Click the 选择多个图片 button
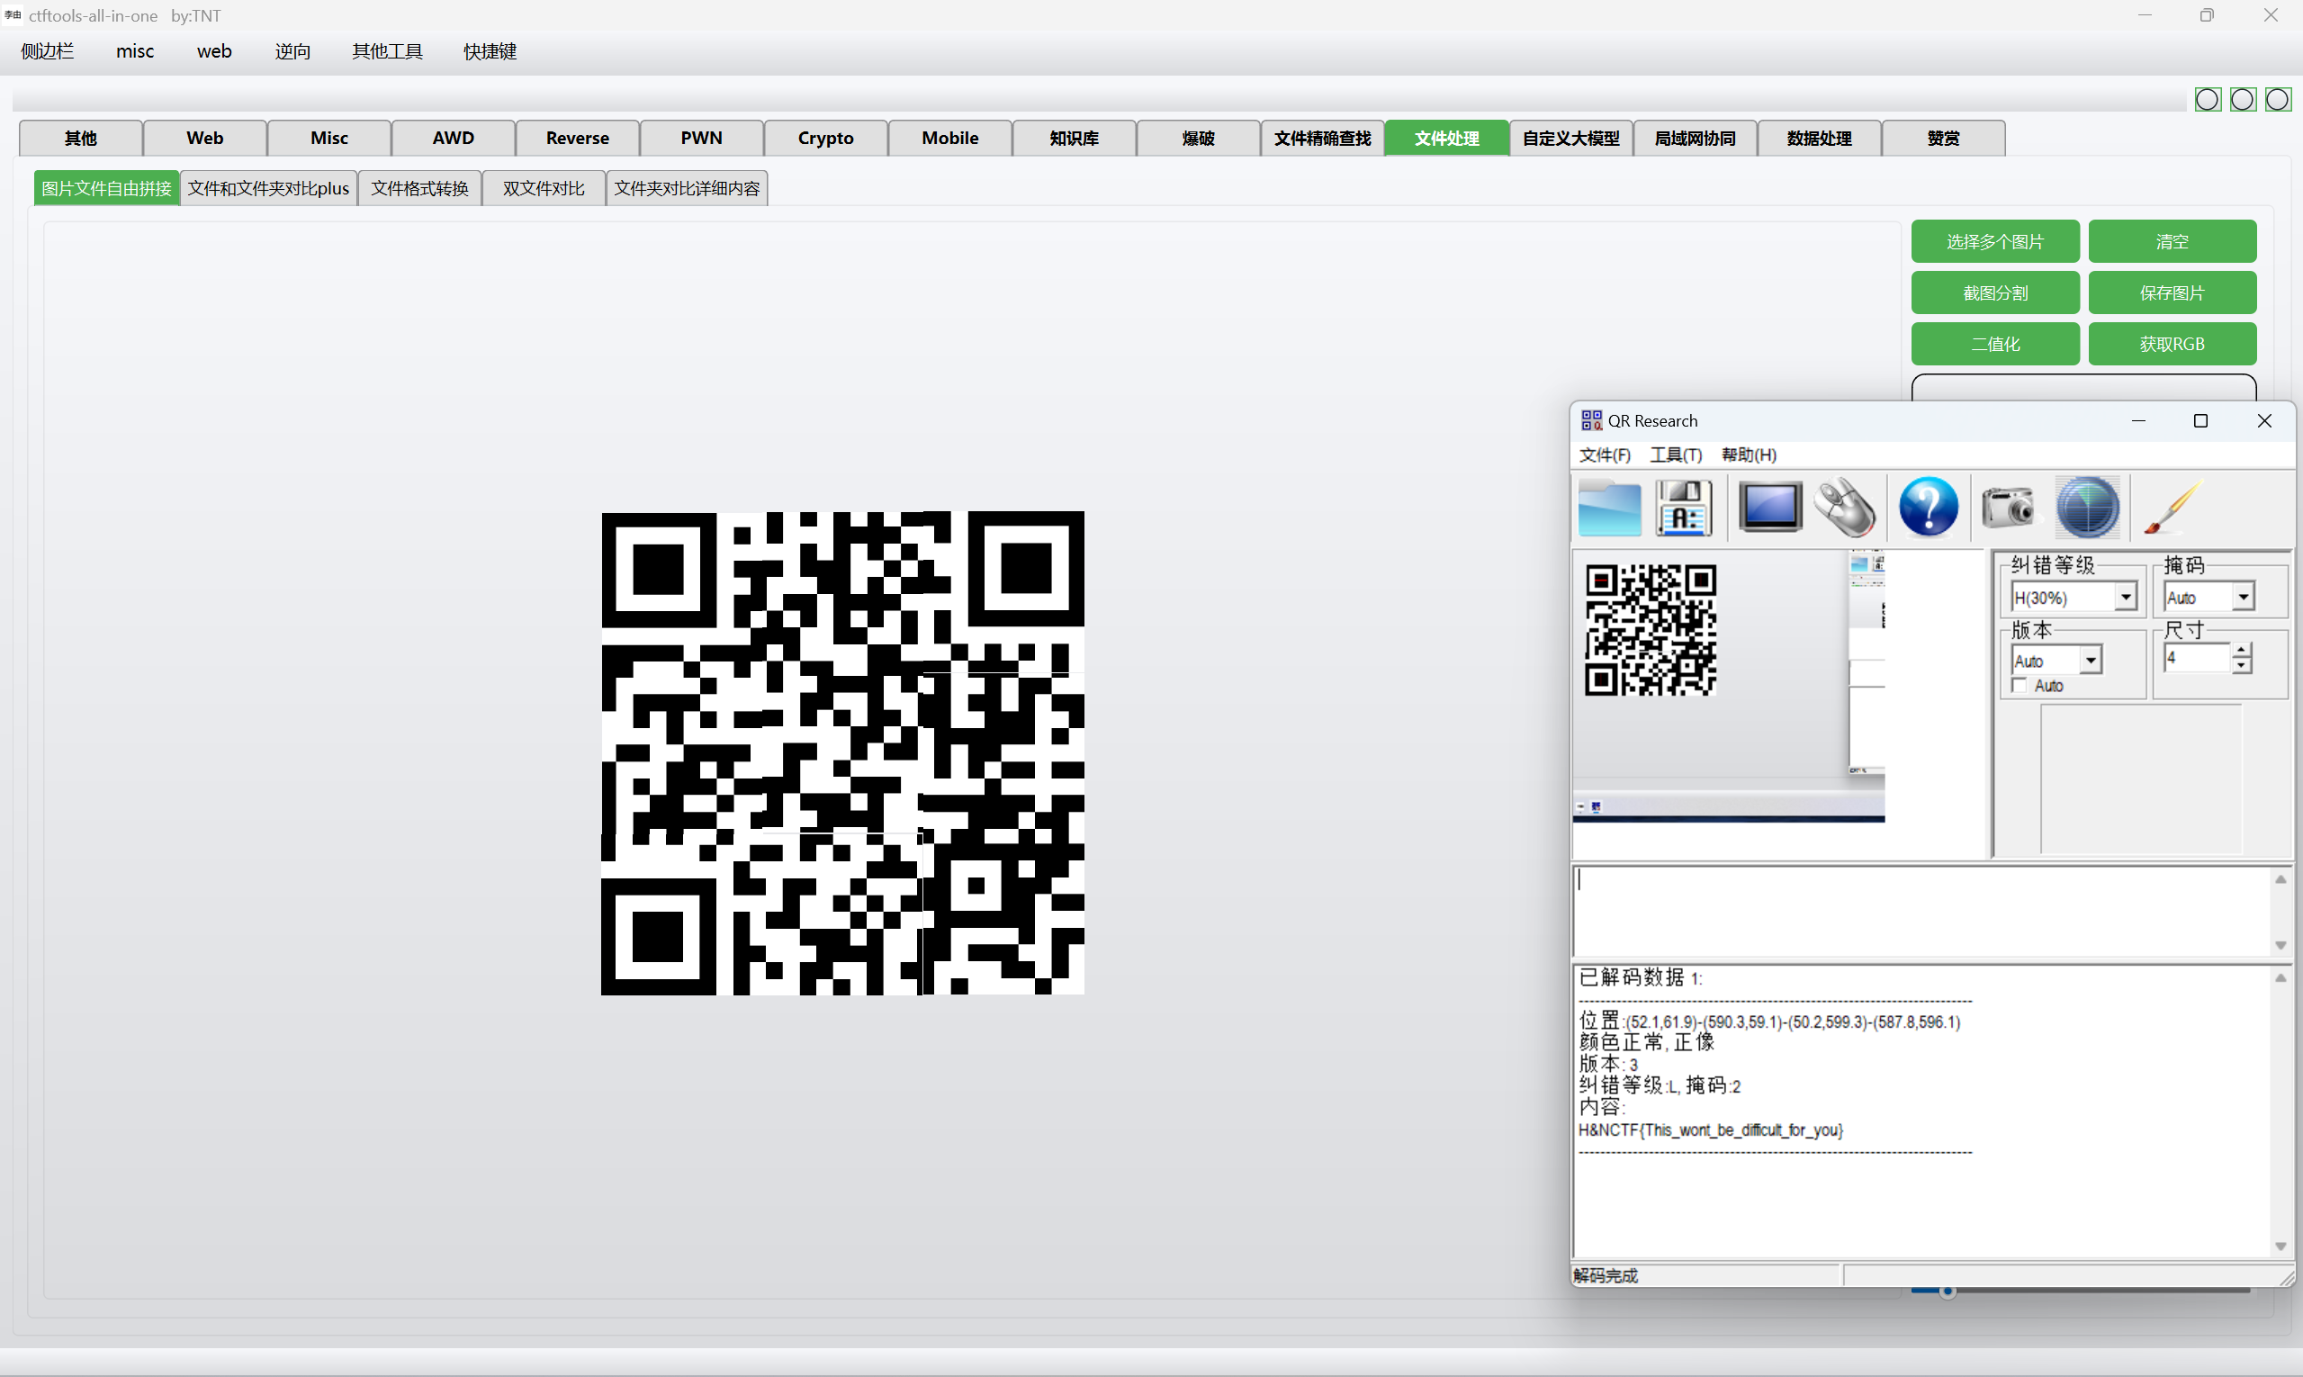The image size is (2303, 1377). [x=1995, y=241]
